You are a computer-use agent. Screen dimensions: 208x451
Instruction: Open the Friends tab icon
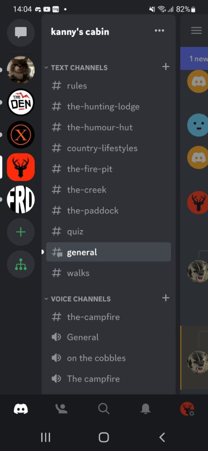click(61, 409)
